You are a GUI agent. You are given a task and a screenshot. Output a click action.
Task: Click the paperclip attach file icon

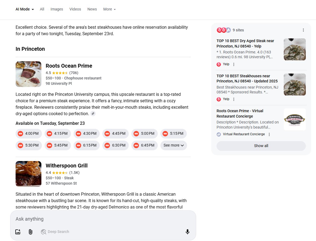click(x=31, y=232)
